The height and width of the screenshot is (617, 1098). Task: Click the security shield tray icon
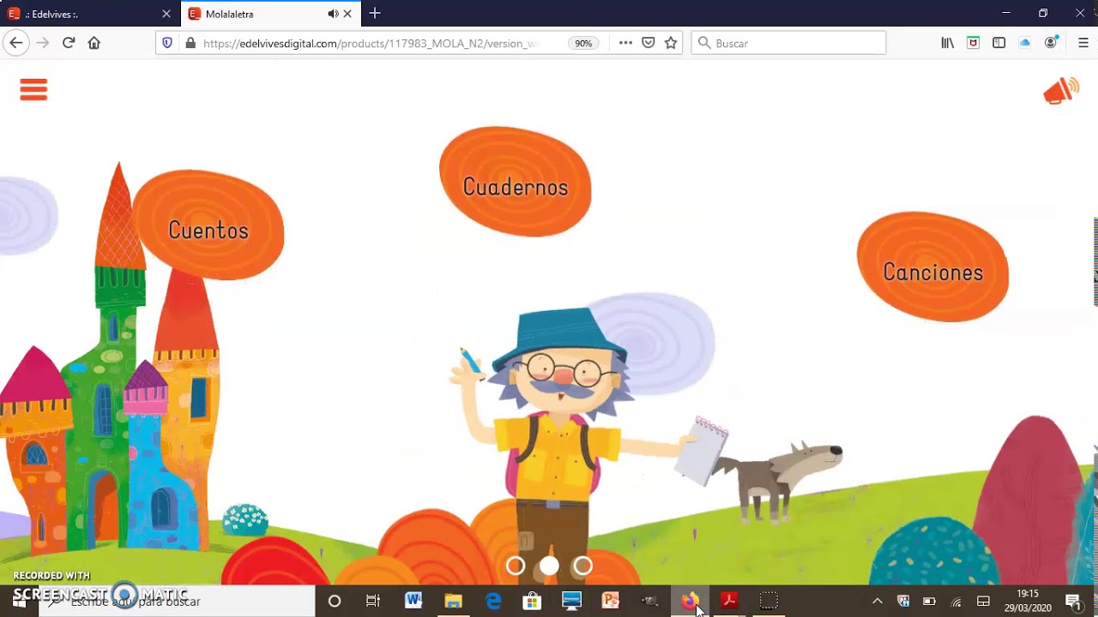coord(903,601)
